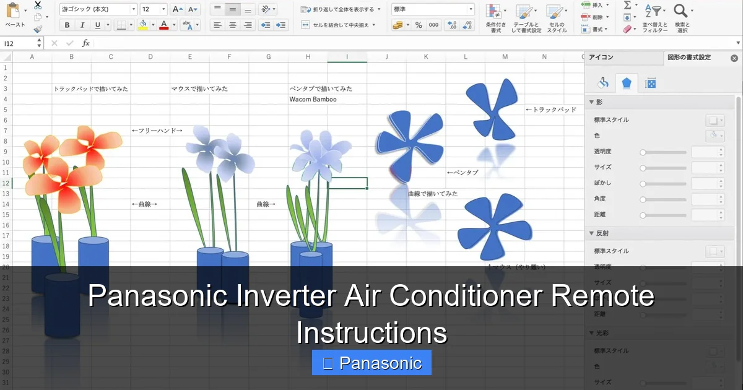Click the currency coins icon

(398, 25)
